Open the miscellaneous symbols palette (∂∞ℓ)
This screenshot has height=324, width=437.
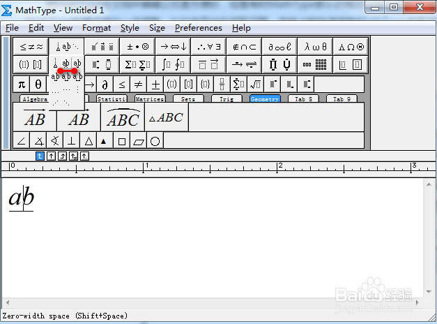[279, 47]
